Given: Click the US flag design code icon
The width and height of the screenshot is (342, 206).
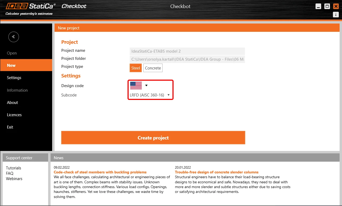Looking at the screenshot, I should tap(136, 85).
